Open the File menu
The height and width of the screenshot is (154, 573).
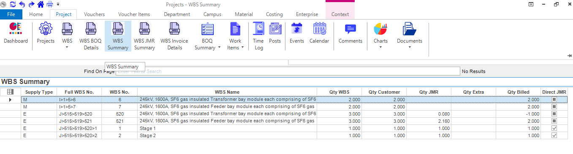click(11, 14)
